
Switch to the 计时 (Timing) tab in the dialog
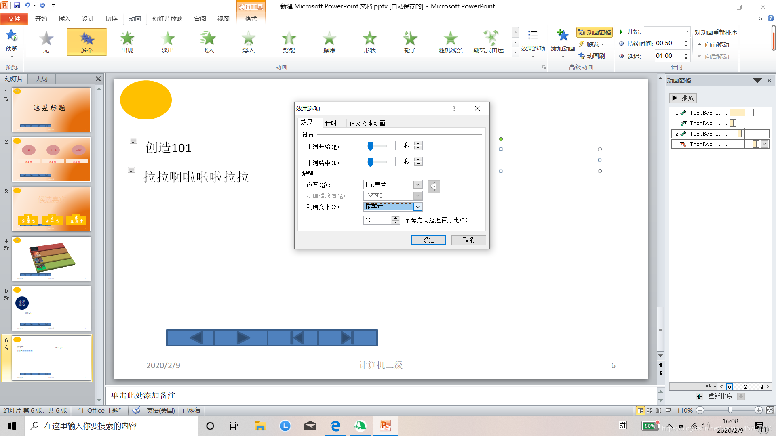point(331,123)
